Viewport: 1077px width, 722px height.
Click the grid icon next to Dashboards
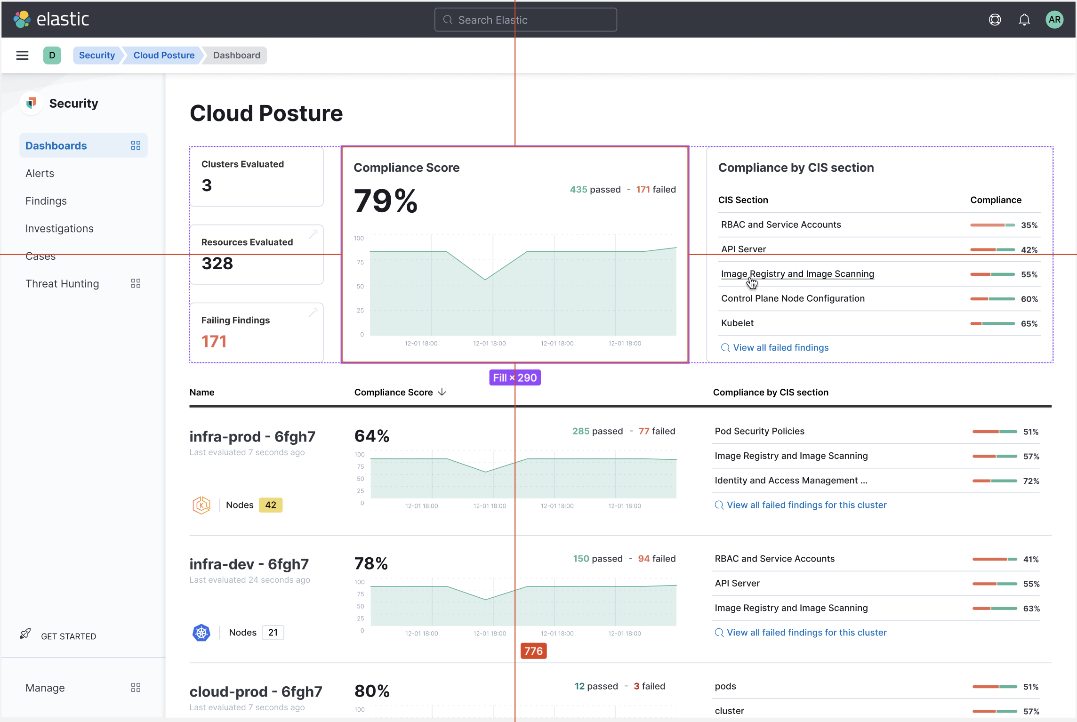136,145
